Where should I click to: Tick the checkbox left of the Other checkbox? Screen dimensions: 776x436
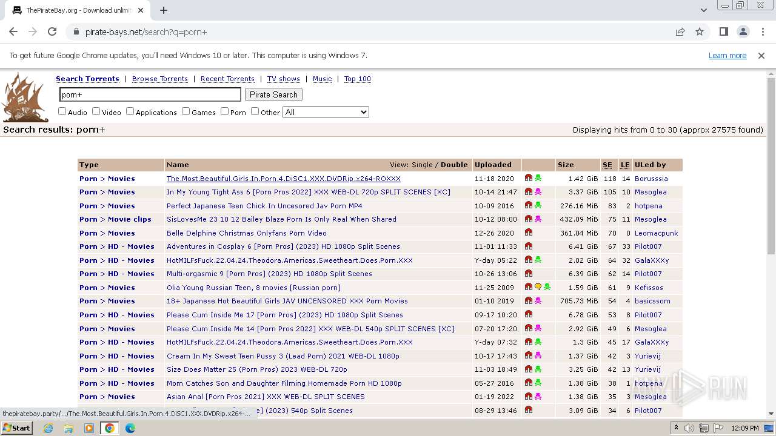[224, 111]
